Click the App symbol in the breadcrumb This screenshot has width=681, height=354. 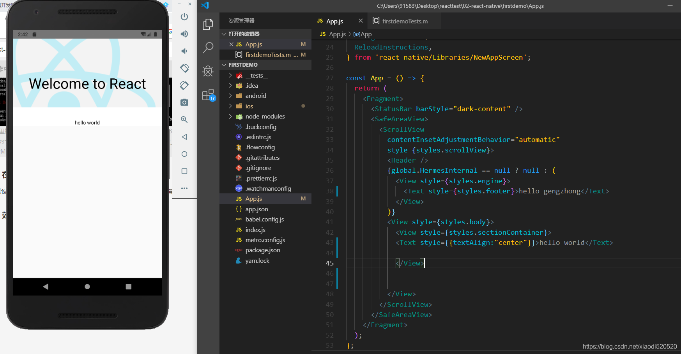tap(363, 34)
